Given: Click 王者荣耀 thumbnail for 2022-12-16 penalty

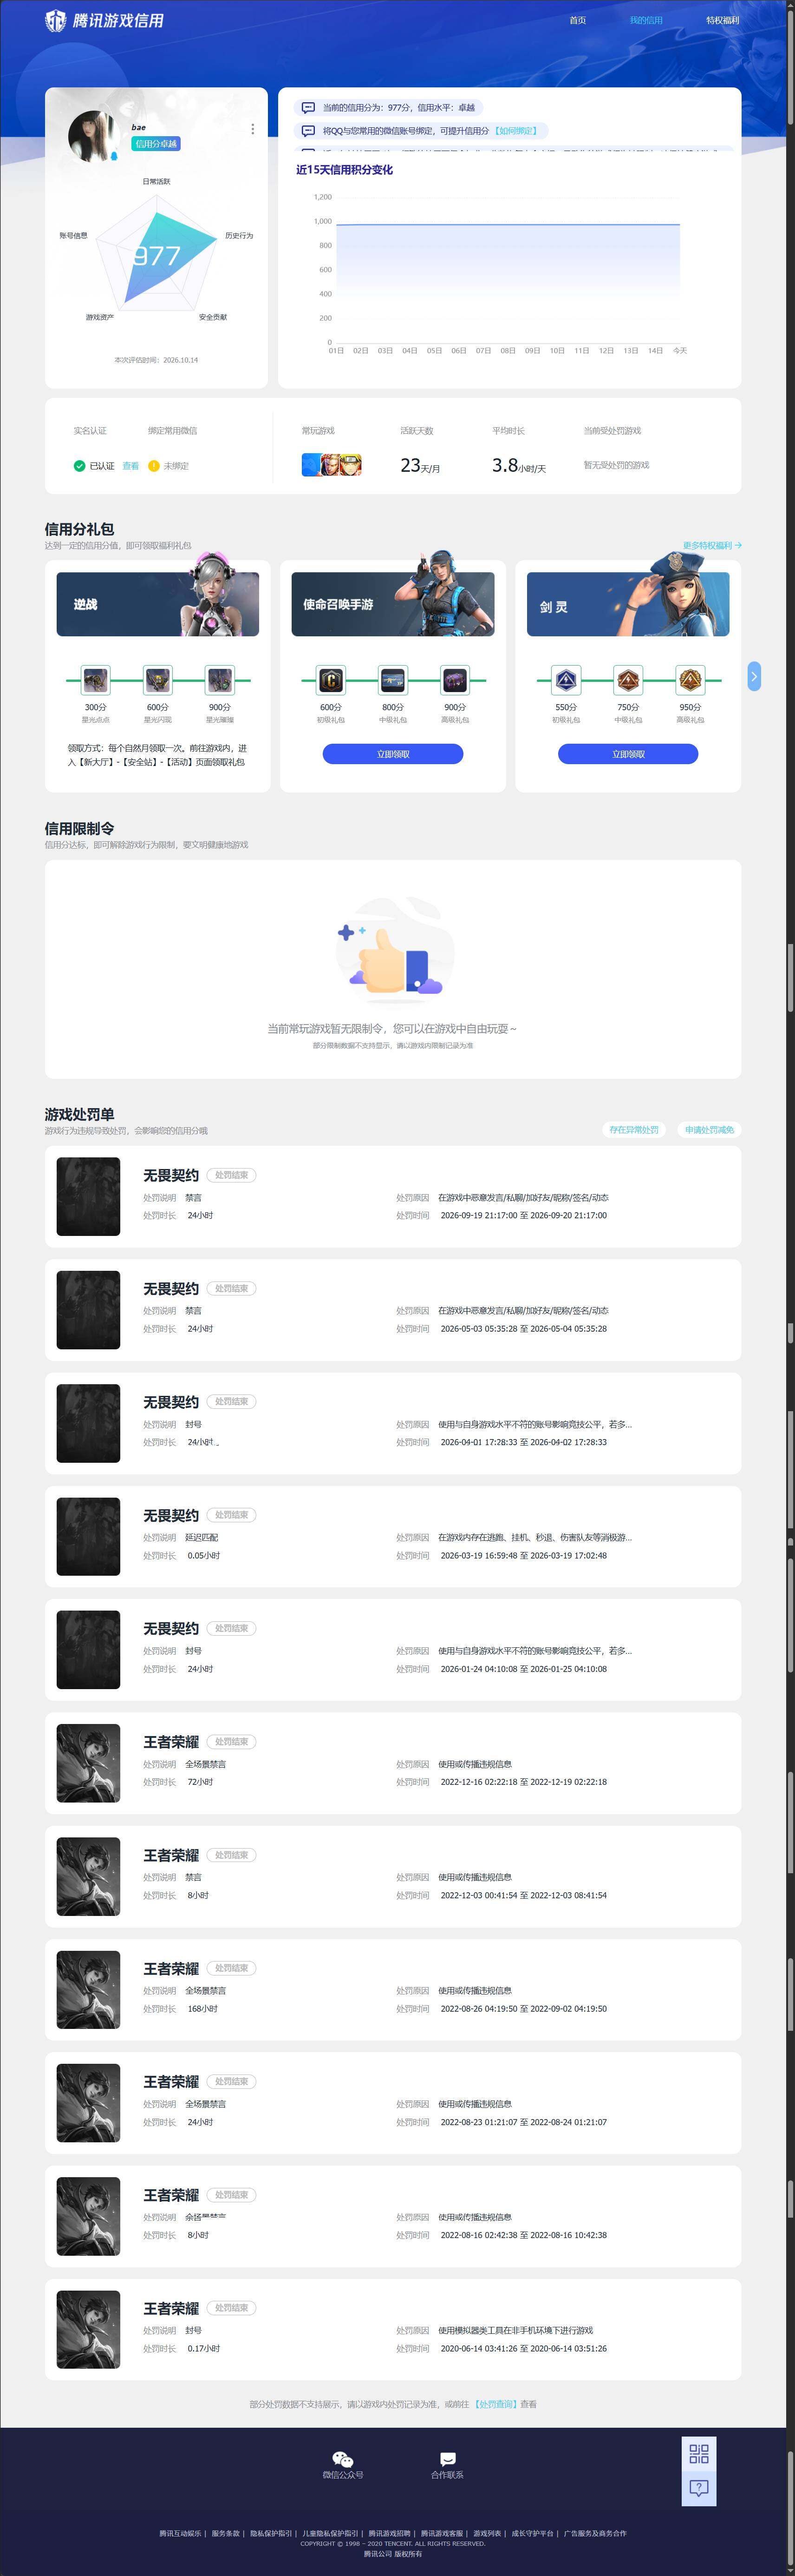Looking at the screenshot, I should pos(88,1763).
